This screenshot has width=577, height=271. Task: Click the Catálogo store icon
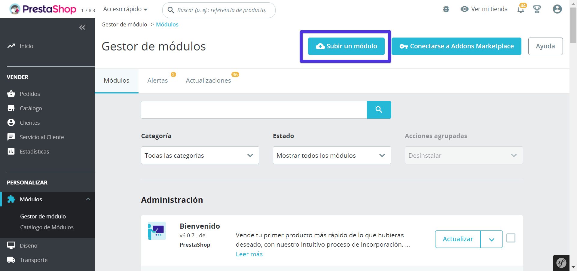(x=11, y=108)
